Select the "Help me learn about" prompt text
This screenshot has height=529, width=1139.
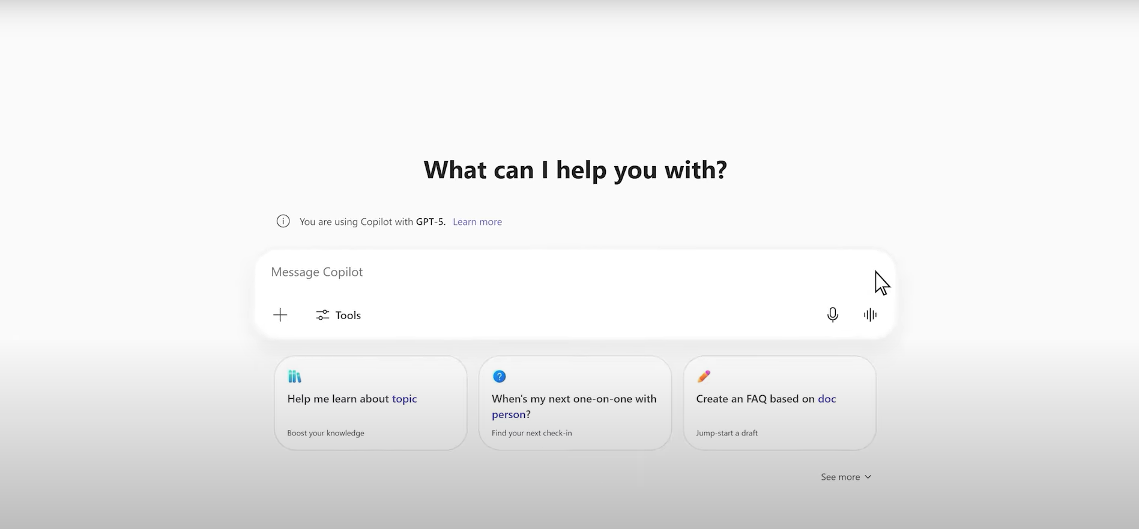point(338,399)
